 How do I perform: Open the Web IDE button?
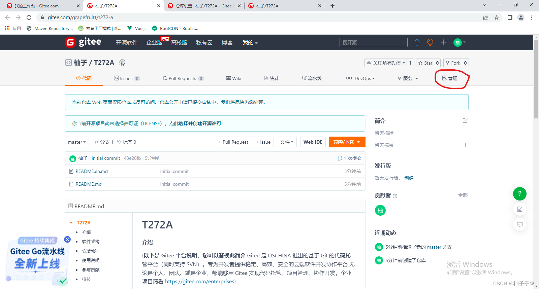pos(313,142)
